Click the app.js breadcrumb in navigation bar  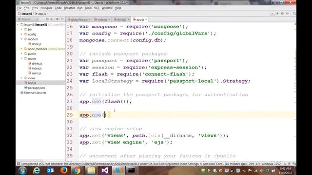40,14
